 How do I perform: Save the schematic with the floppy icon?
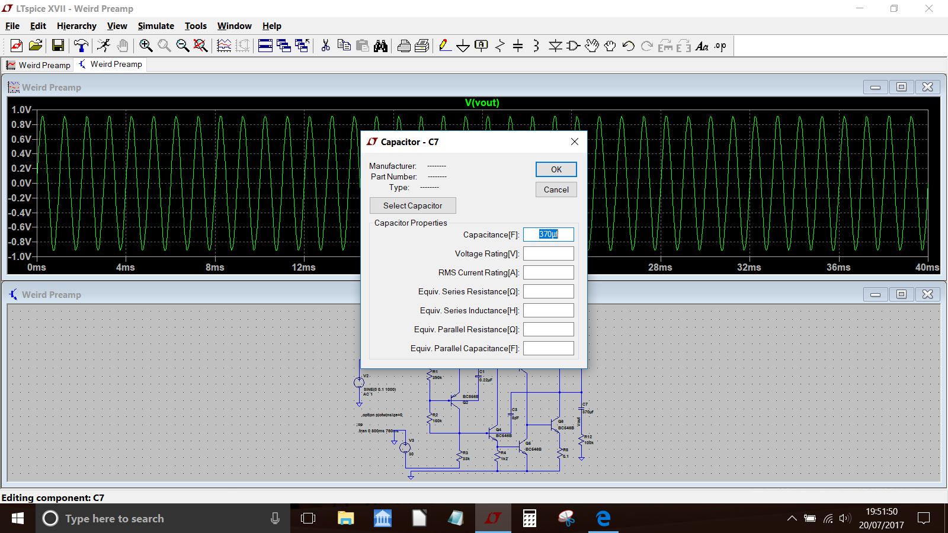click(x=57, y=46)
